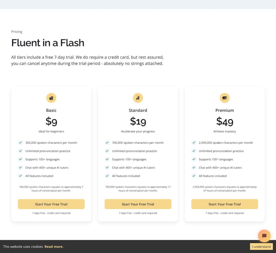Click the checkmark beside Premium's unlimited pronunciation practice
The width and height of the screenshot is (276, 253).
tap(194, 151)
